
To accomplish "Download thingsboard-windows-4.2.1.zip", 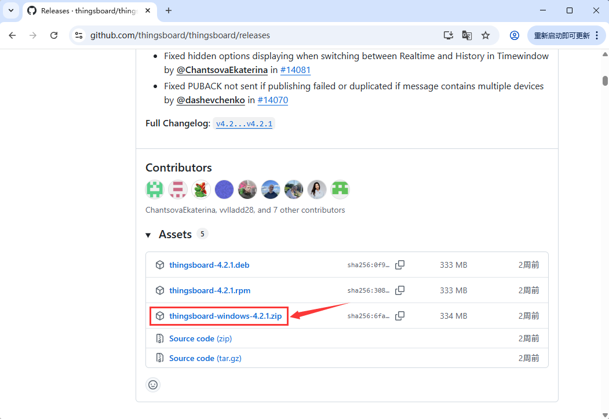I will pos(225,316).
